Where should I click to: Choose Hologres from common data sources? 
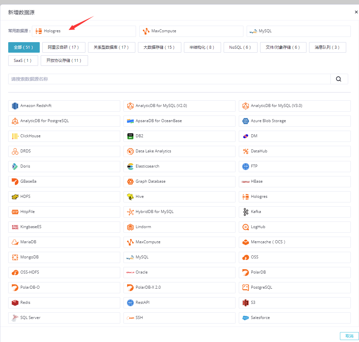coord(84,31)
